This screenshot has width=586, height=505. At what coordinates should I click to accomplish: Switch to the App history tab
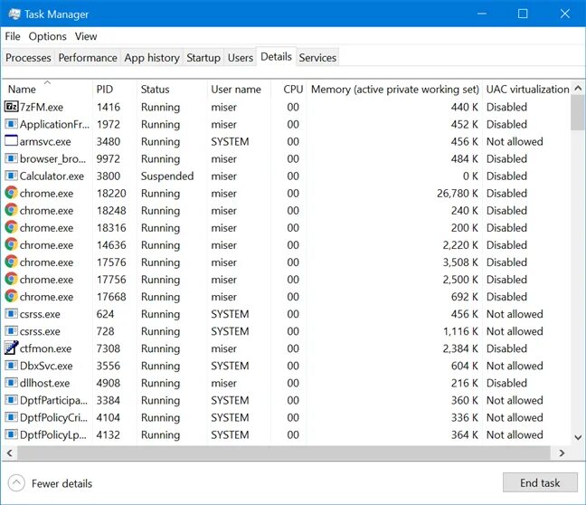click(x=152, y=58)
